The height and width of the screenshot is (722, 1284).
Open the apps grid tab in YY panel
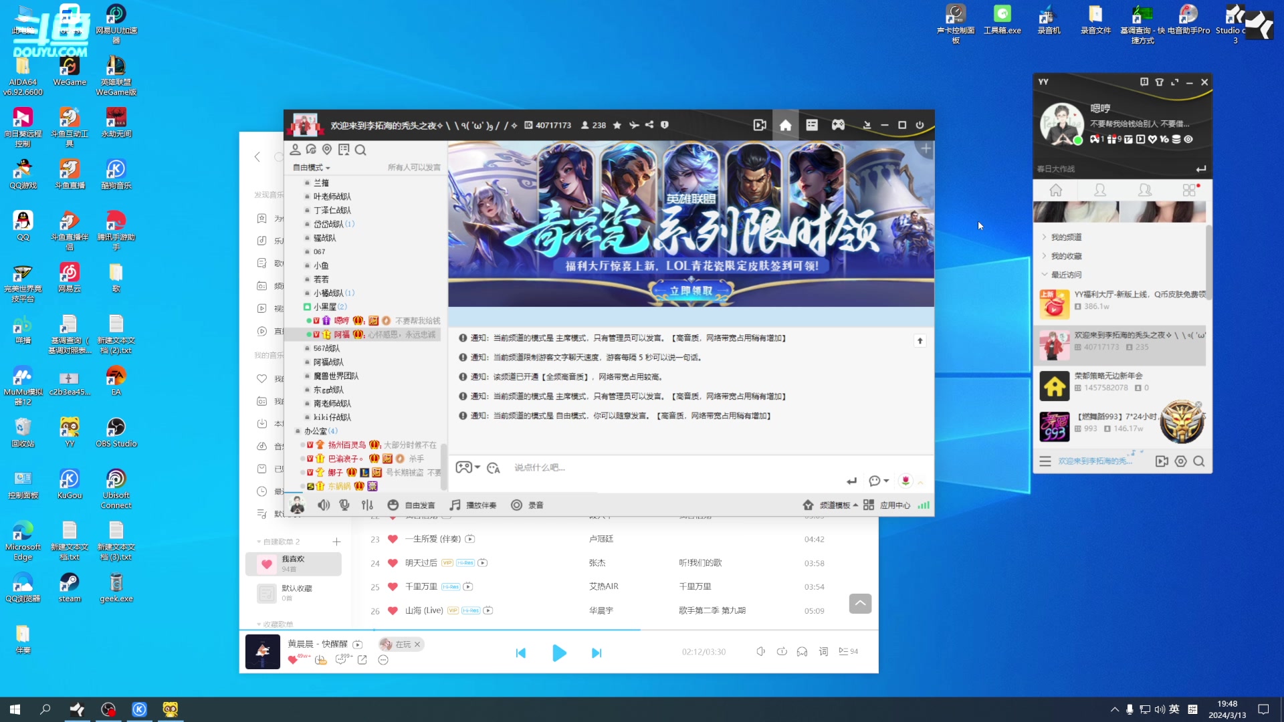(x=1189, y=190)
